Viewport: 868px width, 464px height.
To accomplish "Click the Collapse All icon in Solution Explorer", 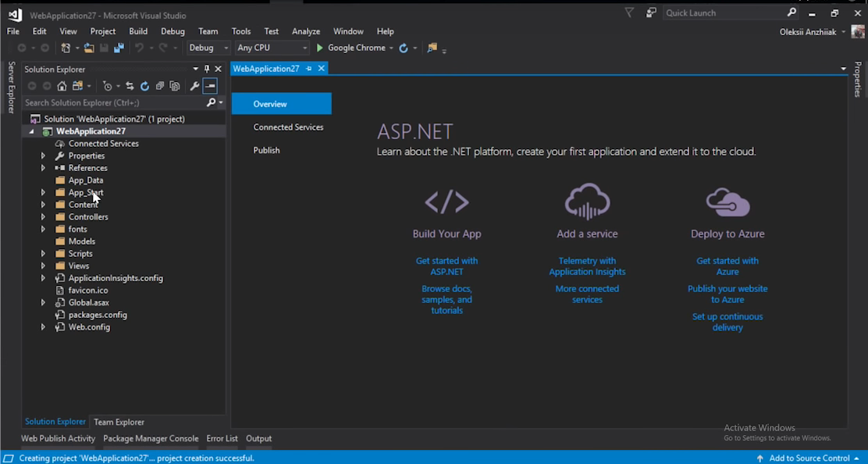I will point(160,86).
